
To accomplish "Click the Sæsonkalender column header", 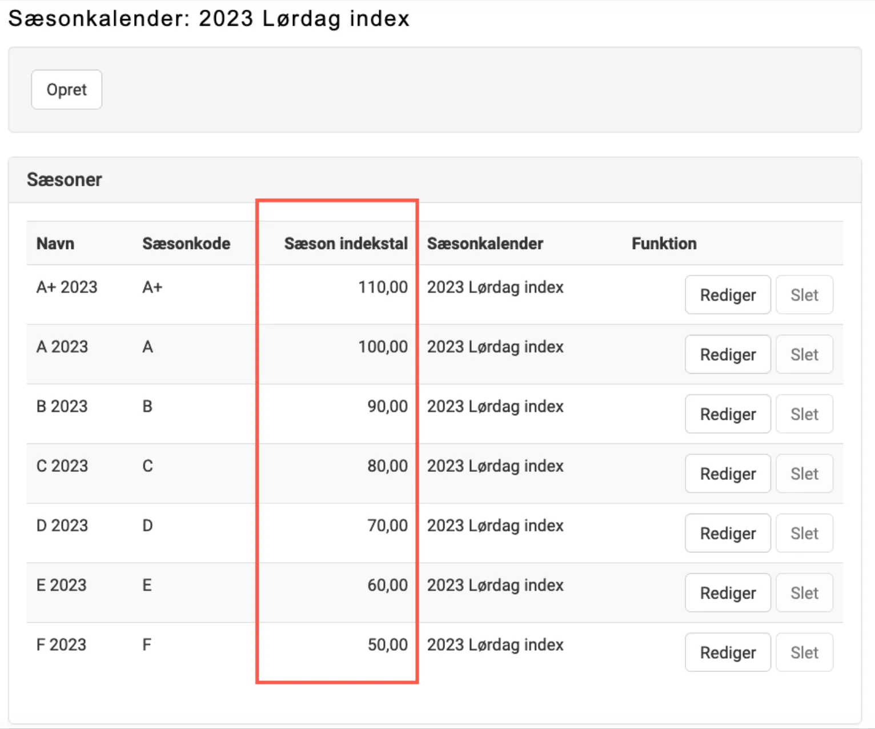I will pyautogui.click(x=485, y=243).
